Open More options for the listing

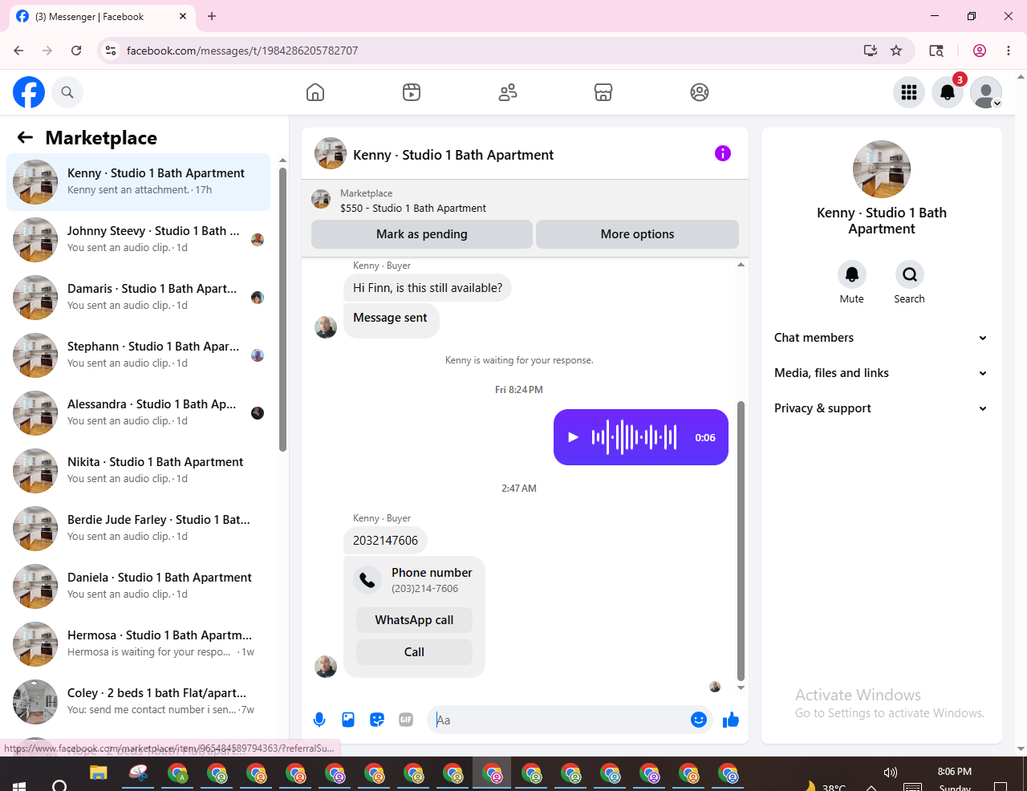(637, 234)
